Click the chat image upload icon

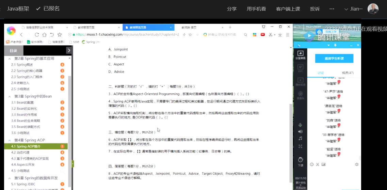324,164
